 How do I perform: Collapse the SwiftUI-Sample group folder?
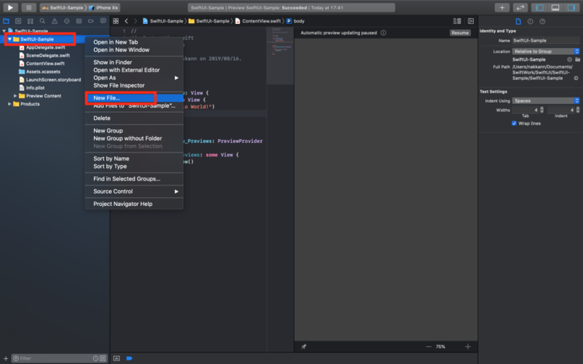pos(9,39)
